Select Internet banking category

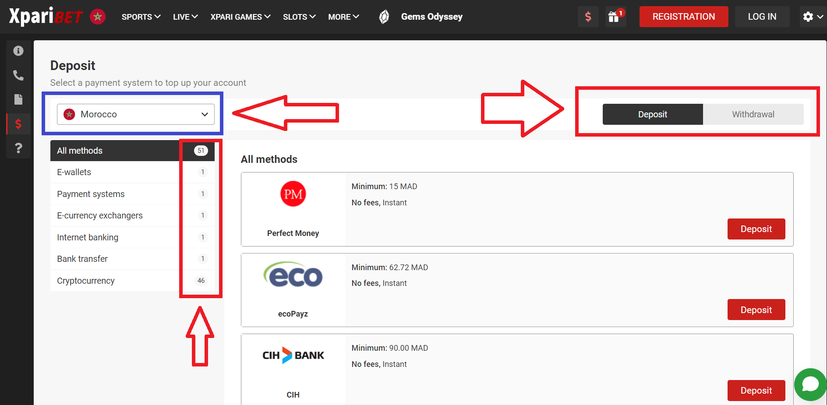[132, 237]
